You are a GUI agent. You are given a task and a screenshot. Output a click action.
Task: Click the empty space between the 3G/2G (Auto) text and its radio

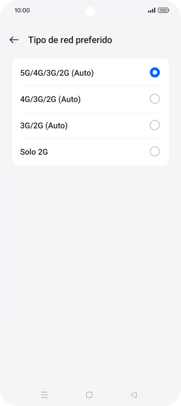[109, 125]
